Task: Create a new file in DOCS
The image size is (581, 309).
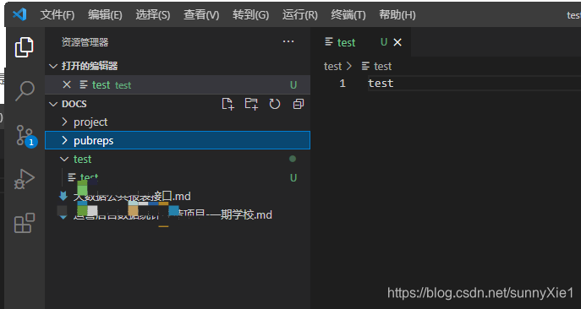Action: coord(227,104)
